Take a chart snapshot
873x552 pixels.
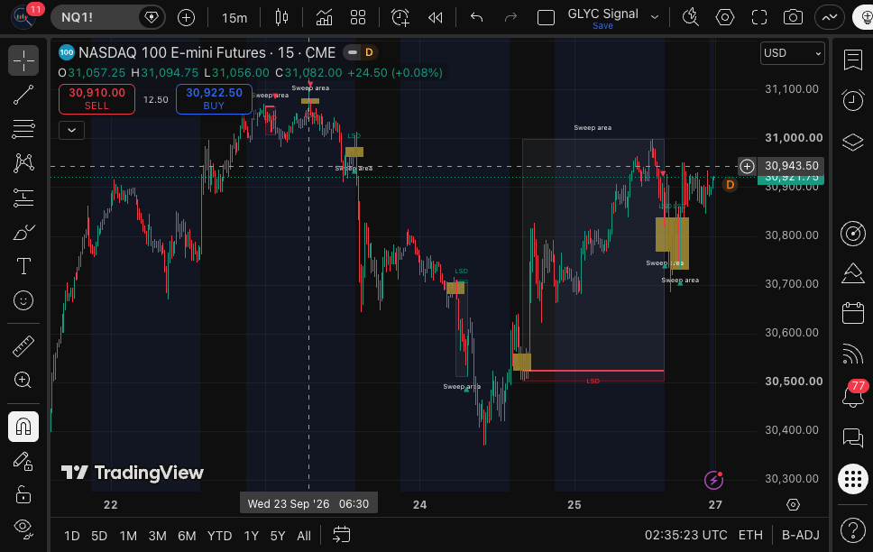pos(793,18)
